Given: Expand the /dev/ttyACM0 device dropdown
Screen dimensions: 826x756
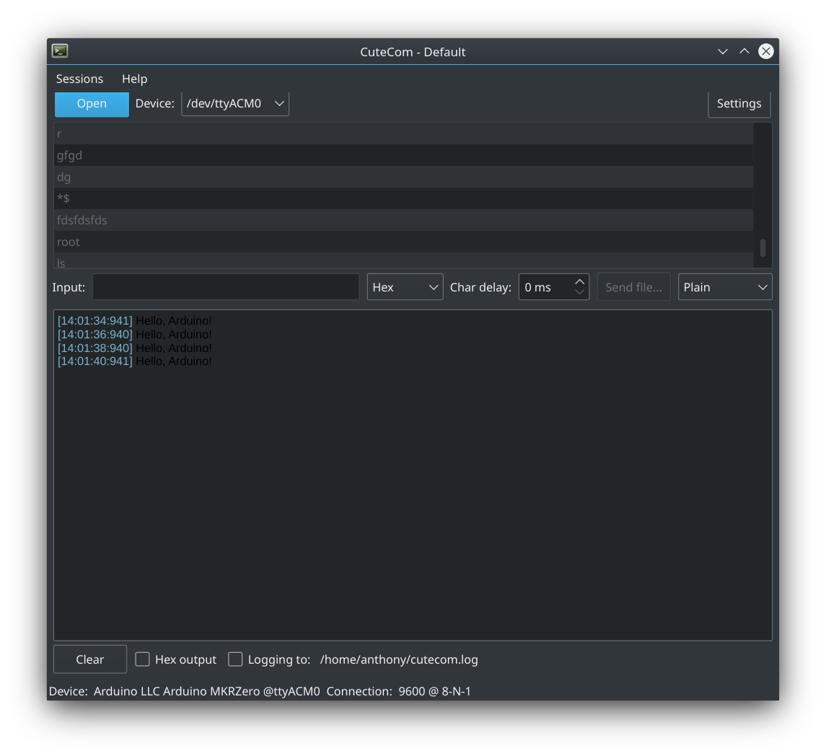Looking at the screenshot, I should click(235, 104).
